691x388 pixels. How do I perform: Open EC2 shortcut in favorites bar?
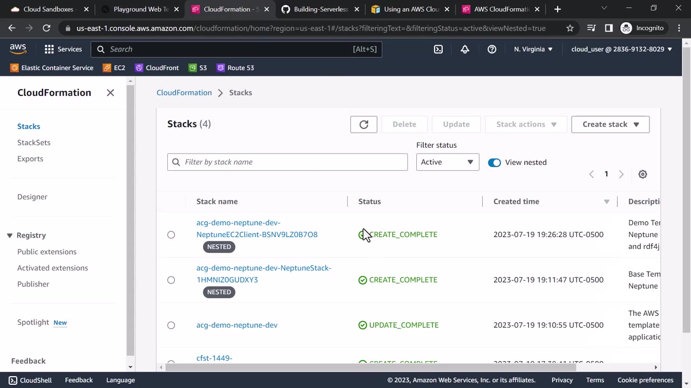point(114,68)
